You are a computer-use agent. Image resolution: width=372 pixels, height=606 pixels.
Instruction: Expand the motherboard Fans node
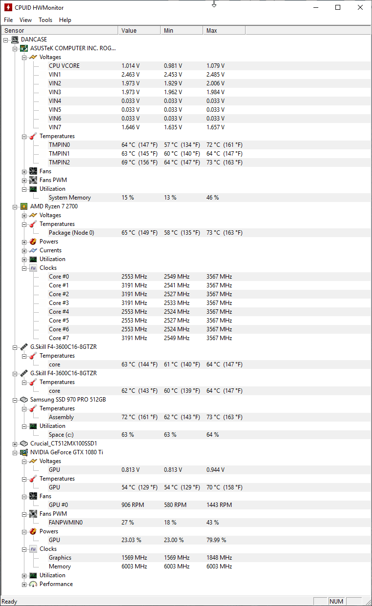pos(24,171)
